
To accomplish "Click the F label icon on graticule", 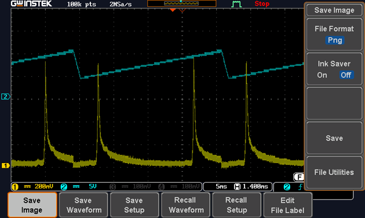I will tap(298, 177).
